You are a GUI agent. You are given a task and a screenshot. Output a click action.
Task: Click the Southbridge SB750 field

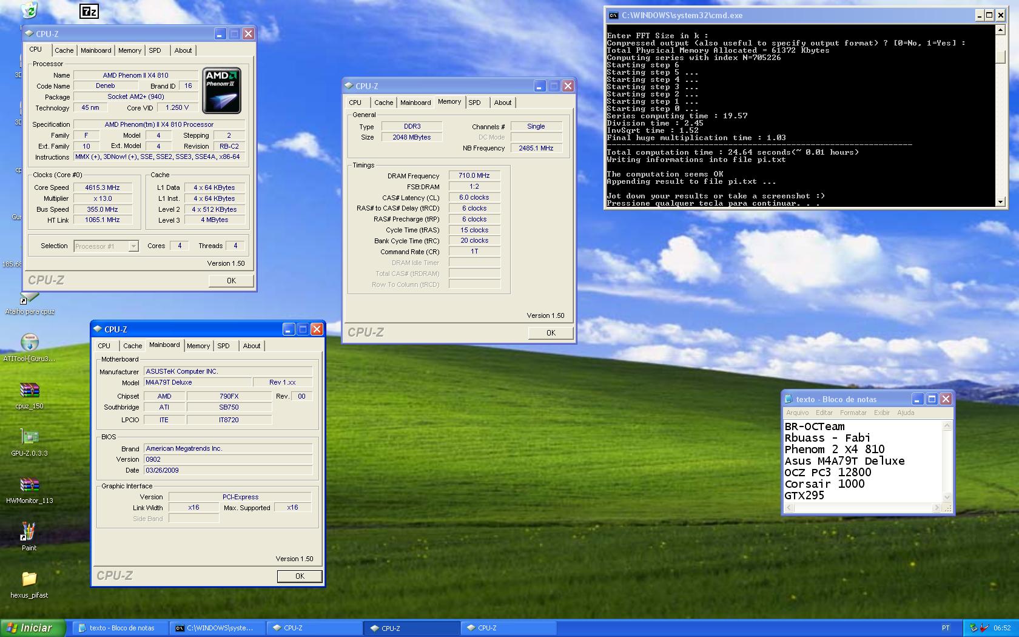tap(229, 407)
